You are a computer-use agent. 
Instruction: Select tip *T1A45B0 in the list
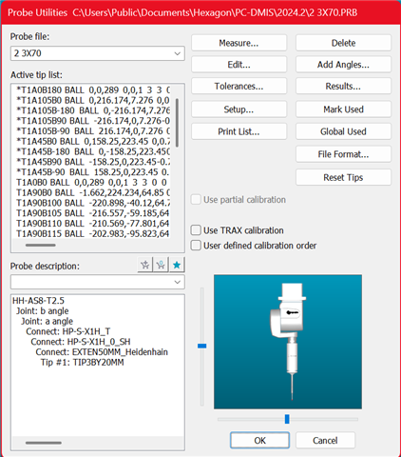(x=93, y=141)
